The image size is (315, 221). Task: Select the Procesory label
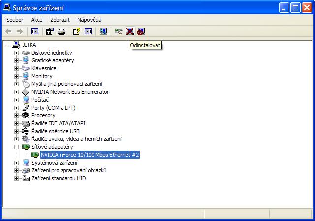pyautogui.click(x=43, y=115)
